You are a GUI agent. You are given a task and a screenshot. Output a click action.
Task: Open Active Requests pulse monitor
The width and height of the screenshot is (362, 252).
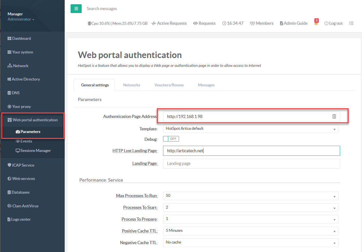point(169,23)
